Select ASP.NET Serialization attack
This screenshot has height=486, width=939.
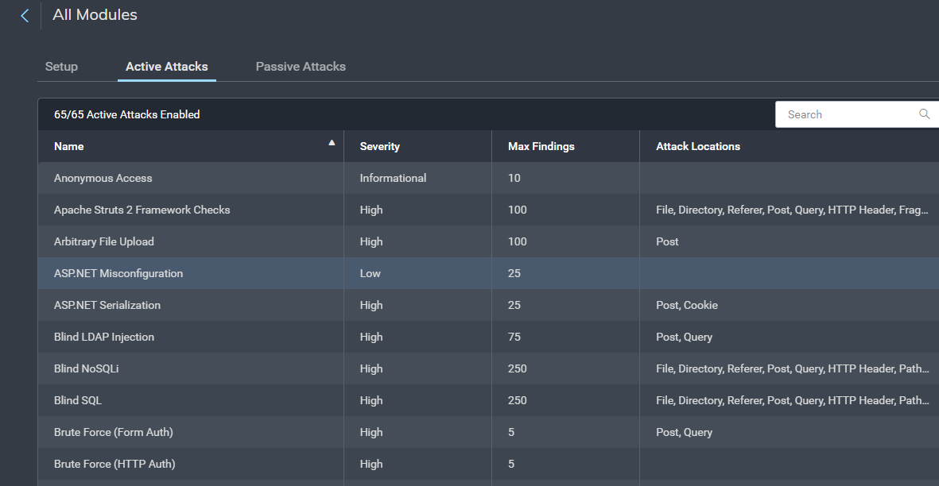[107, 305]
